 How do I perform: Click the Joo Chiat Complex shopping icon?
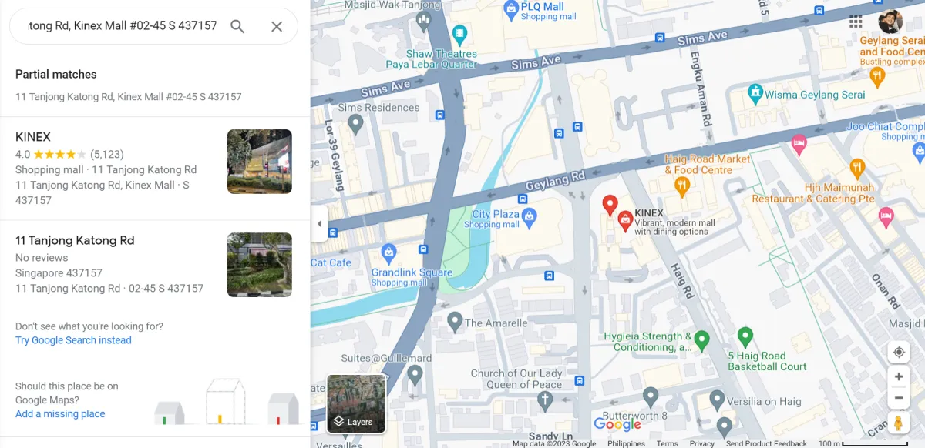point(918,153)
